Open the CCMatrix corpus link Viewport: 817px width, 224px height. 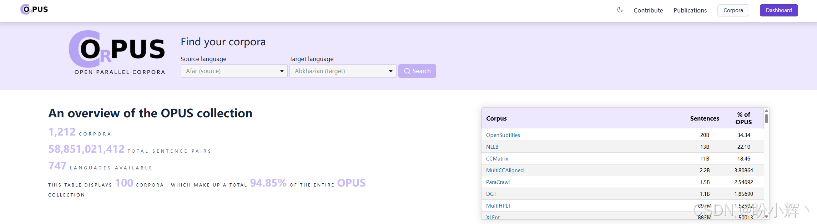497,159
